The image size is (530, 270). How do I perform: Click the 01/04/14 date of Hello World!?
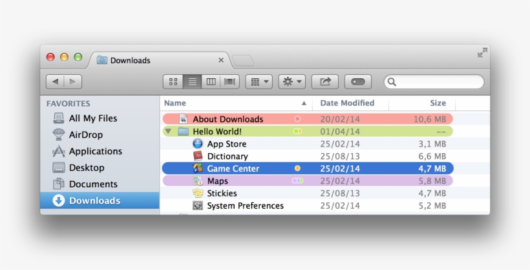pyautogui.click(x=340, y=132)
